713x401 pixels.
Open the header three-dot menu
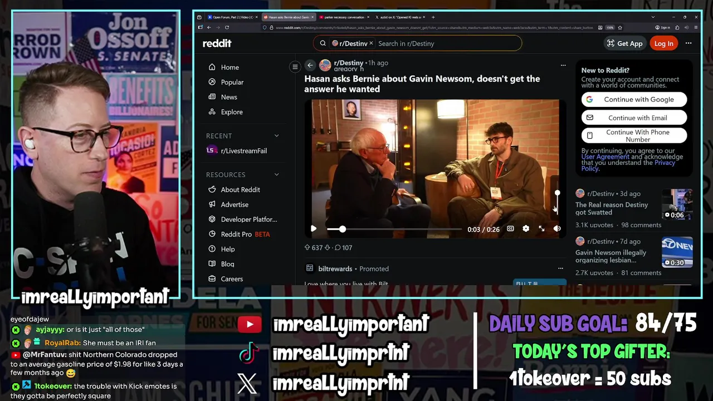click(x=688, y=43)
